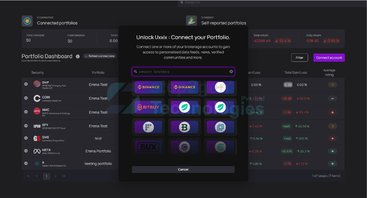
Task: Select the nested blue squares broker tile
Action: click(x=220, y=127)
